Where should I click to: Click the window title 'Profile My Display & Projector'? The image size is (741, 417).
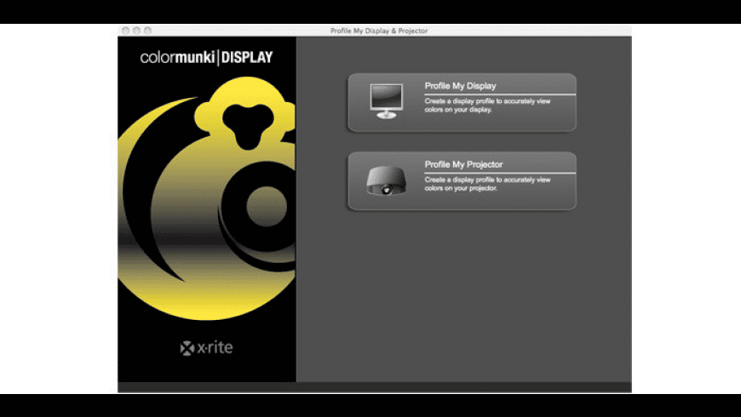(379, 31)
